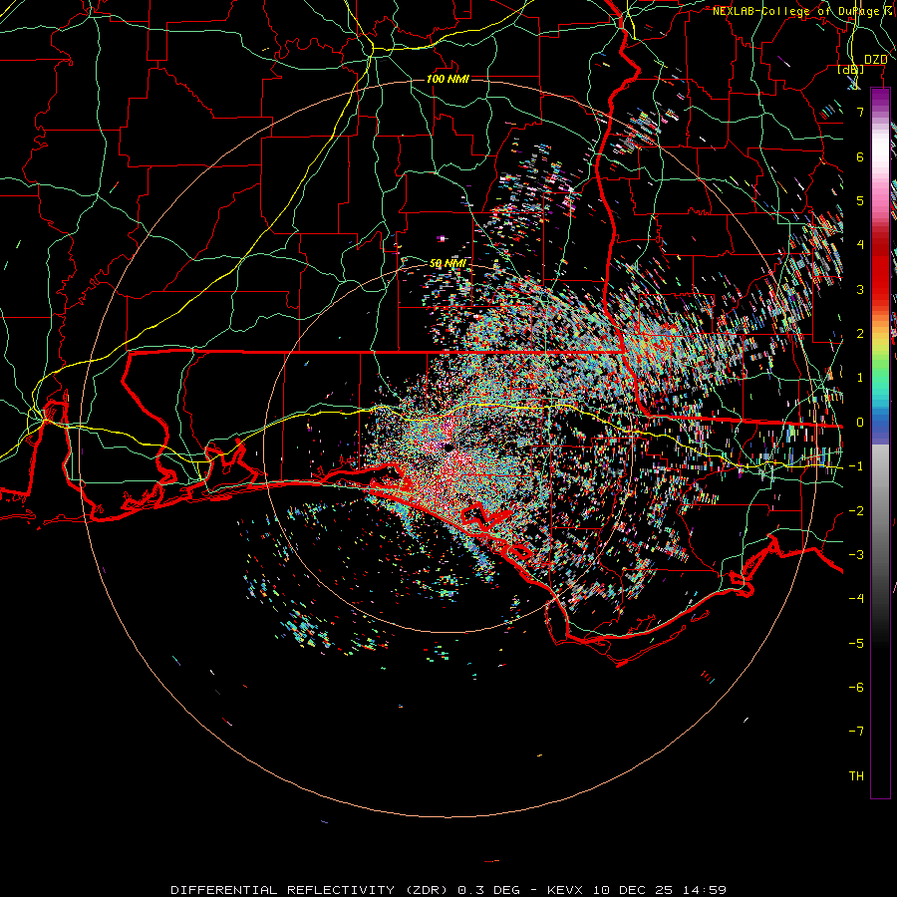Click the "4" value on the dB scale

coord(860,245)
